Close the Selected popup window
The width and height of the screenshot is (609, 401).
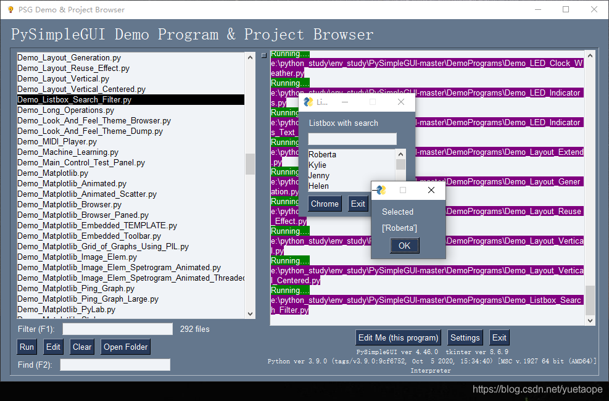point(431,190)
